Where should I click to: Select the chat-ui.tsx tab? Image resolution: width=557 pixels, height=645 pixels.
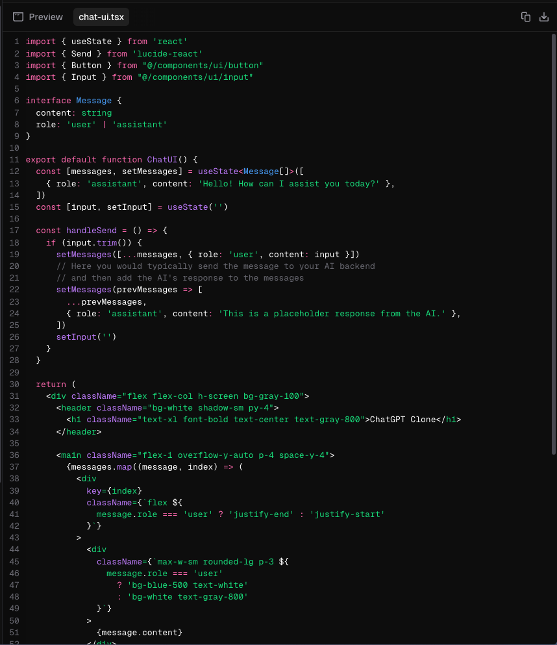coord(101,17)
